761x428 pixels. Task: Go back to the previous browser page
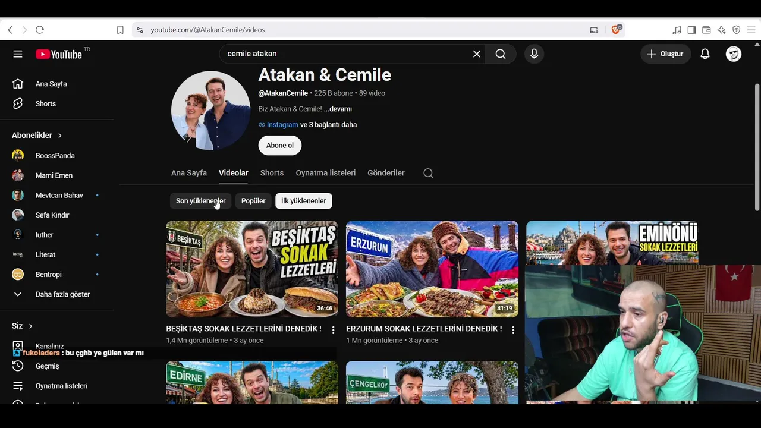pos(10,30)
